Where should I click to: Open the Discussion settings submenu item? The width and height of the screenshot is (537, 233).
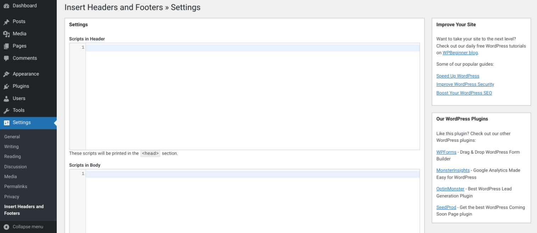point(15,167)
